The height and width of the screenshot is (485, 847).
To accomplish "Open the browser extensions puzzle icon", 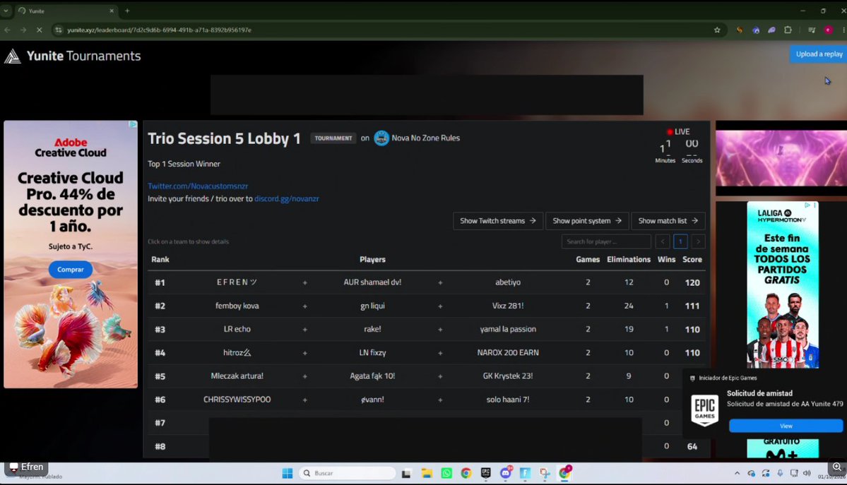I will pos(788,30).
